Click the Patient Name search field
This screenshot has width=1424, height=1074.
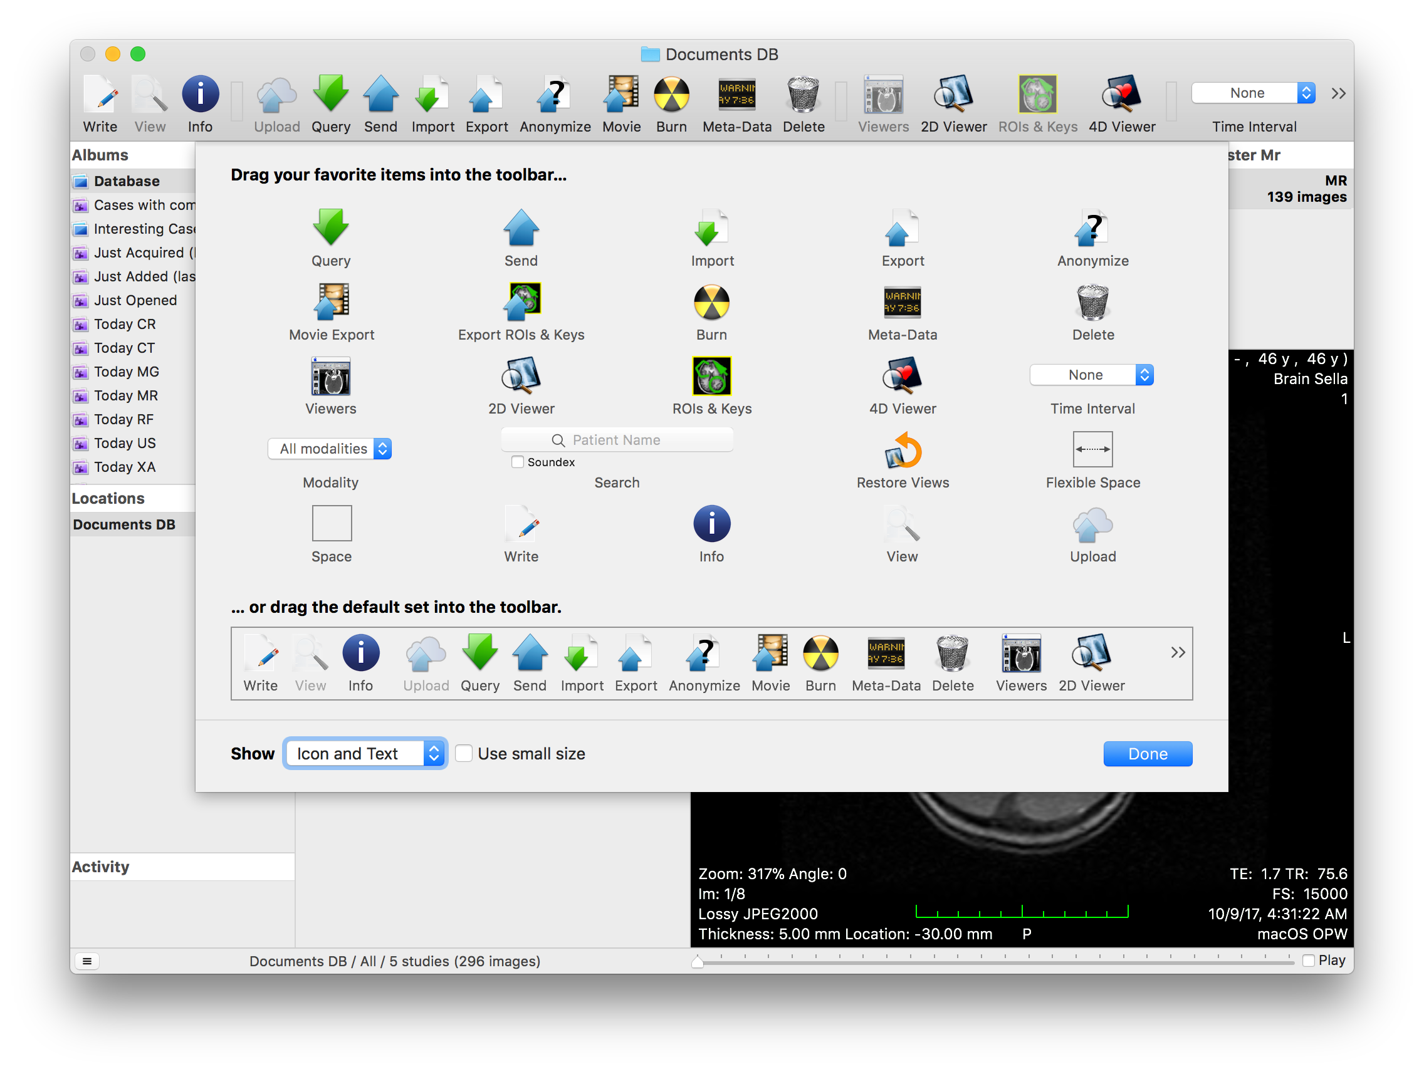[x=617, y=440]
